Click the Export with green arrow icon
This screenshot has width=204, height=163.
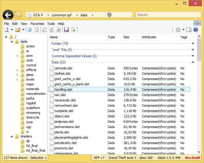73,30
